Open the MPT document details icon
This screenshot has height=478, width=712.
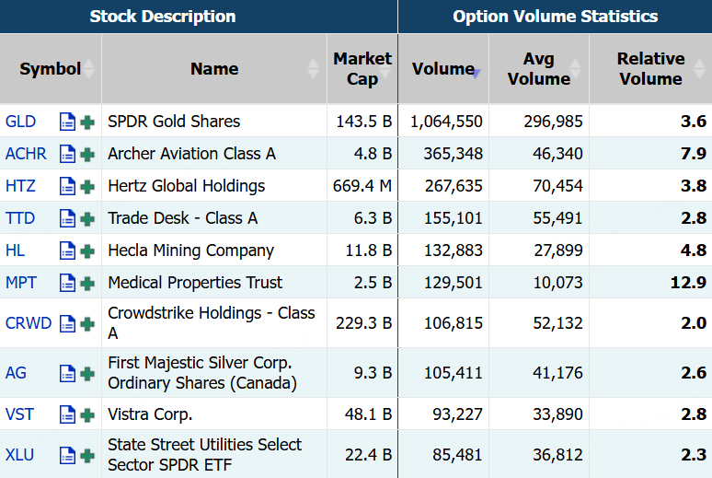point(67,283)
